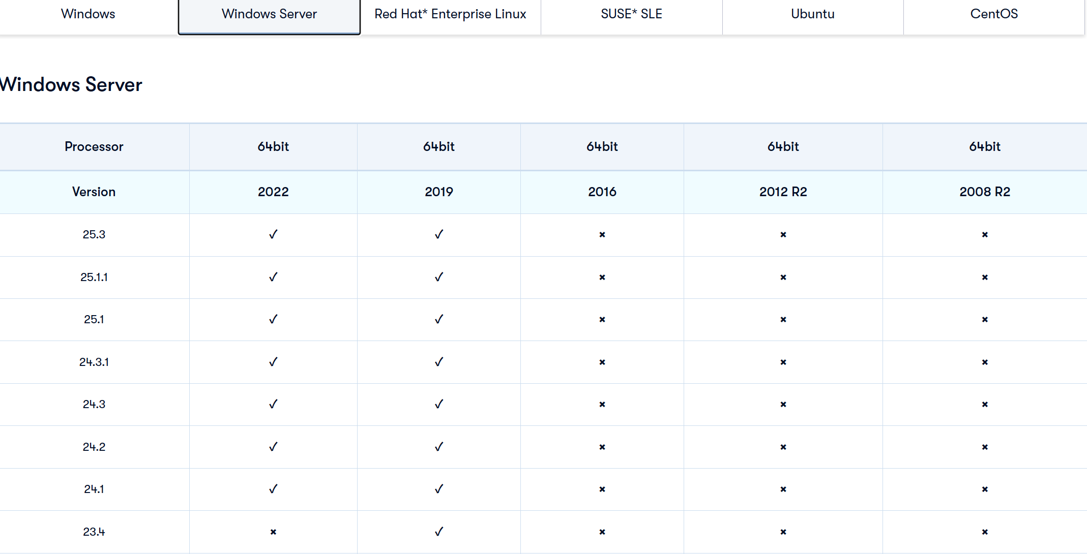Click checkmark for 23.4 under 2019

tap(439, 532)
